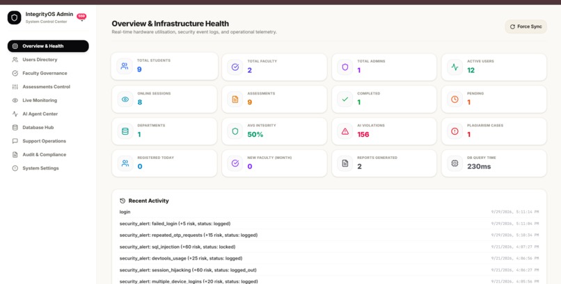The image size is (561, 284).
Task: Click the Pending clock icon
Action: pyautogui.click(x=455, y=99)
